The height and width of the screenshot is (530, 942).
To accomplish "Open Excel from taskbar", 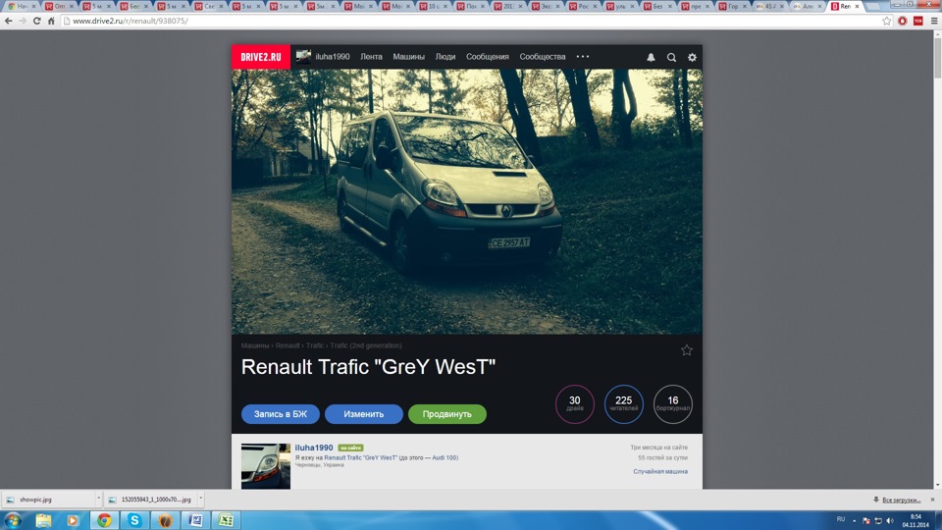I will click(226, 520).
